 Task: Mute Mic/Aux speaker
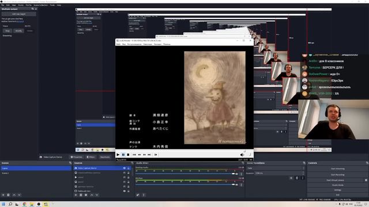pos(237,185)
